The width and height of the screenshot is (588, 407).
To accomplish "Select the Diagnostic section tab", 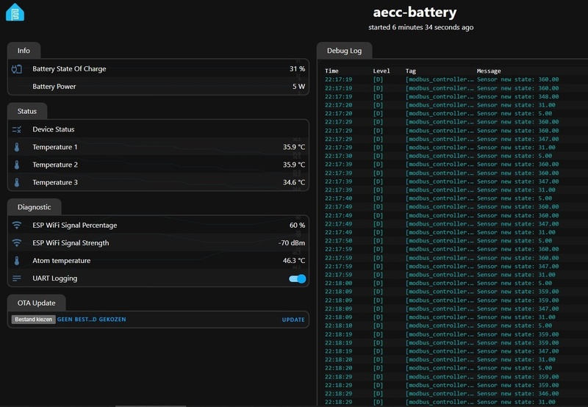I will tap(34, 207).
